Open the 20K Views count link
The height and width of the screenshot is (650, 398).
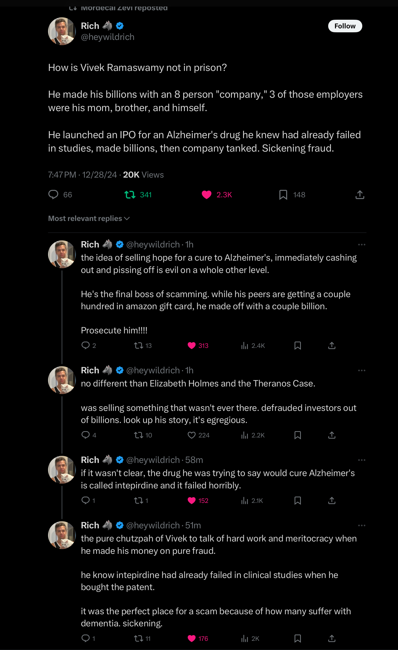[x=143, y=175]
